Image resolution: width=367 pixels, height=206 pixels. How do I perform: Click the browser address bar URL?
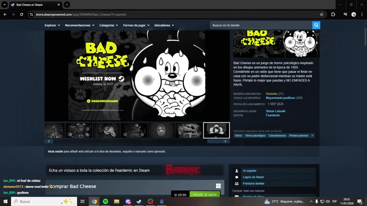pos(81,14)
